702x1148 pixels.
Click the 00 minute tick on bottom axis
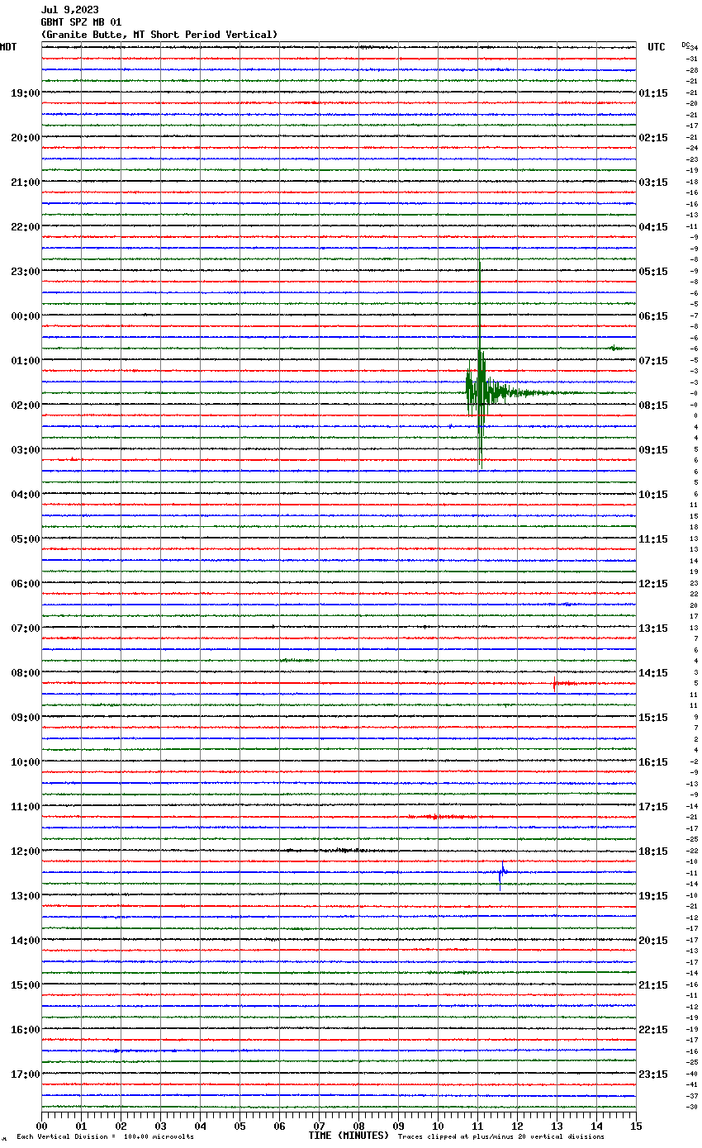pos(42,1126)
